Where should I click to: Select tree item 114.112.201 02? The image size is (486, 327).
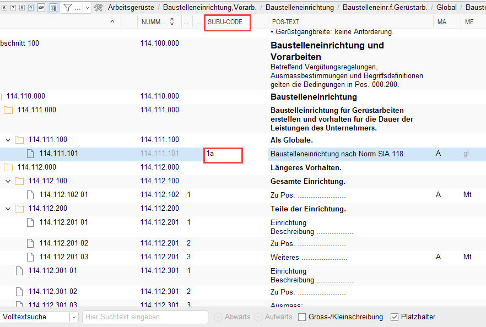coord(64,243)
